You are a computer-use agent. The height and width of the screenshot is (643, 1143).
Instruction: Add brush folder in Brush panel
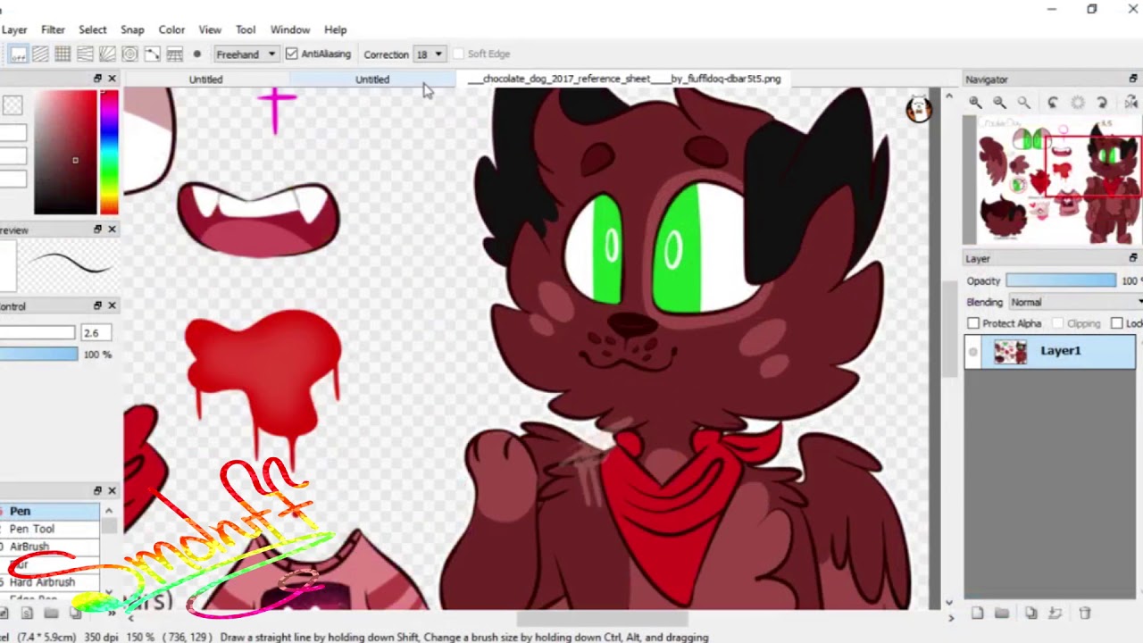(x=51, y=613)
